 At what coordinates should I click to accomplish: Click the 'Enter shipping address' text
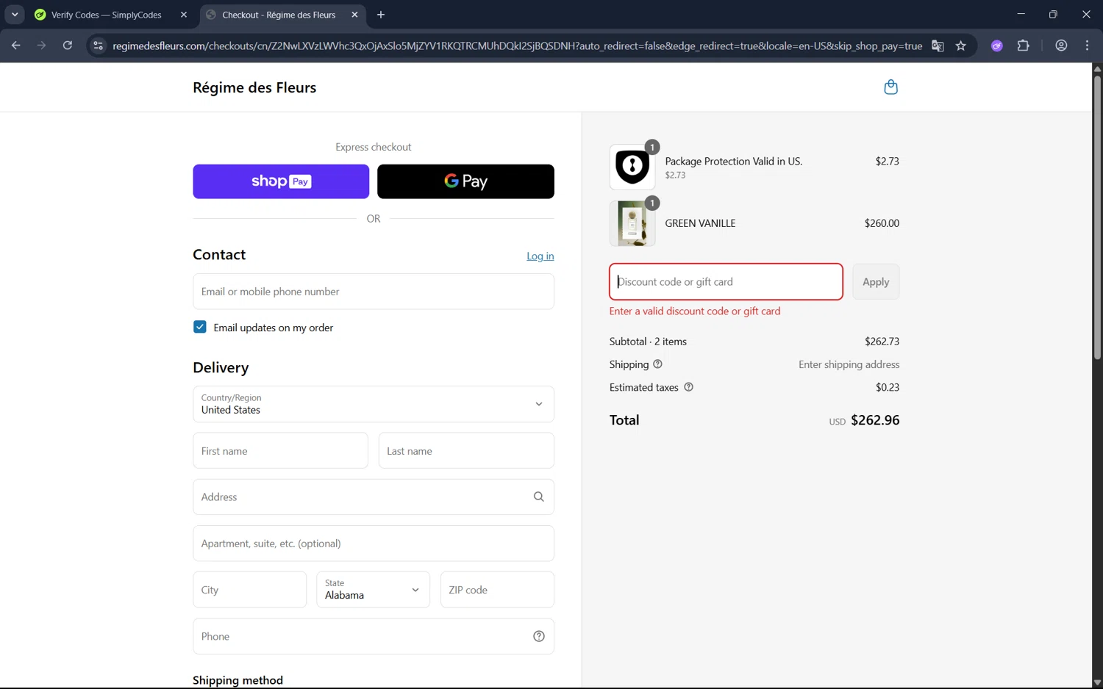tap(849, 364)
